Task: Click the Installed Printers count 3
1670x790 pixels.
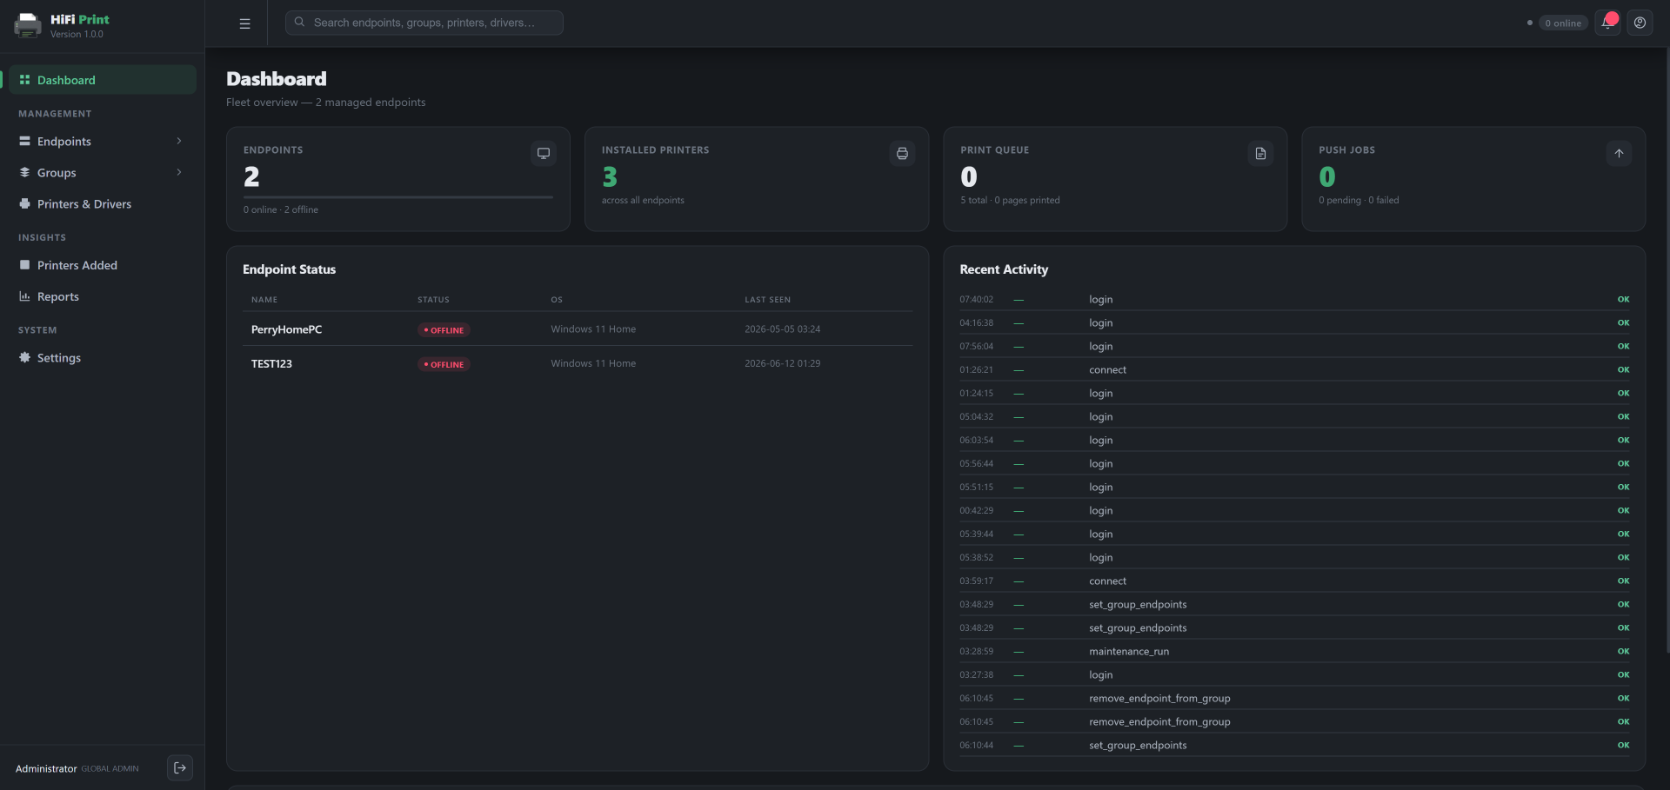Action: pyautogui.click(x=610, y=177)
